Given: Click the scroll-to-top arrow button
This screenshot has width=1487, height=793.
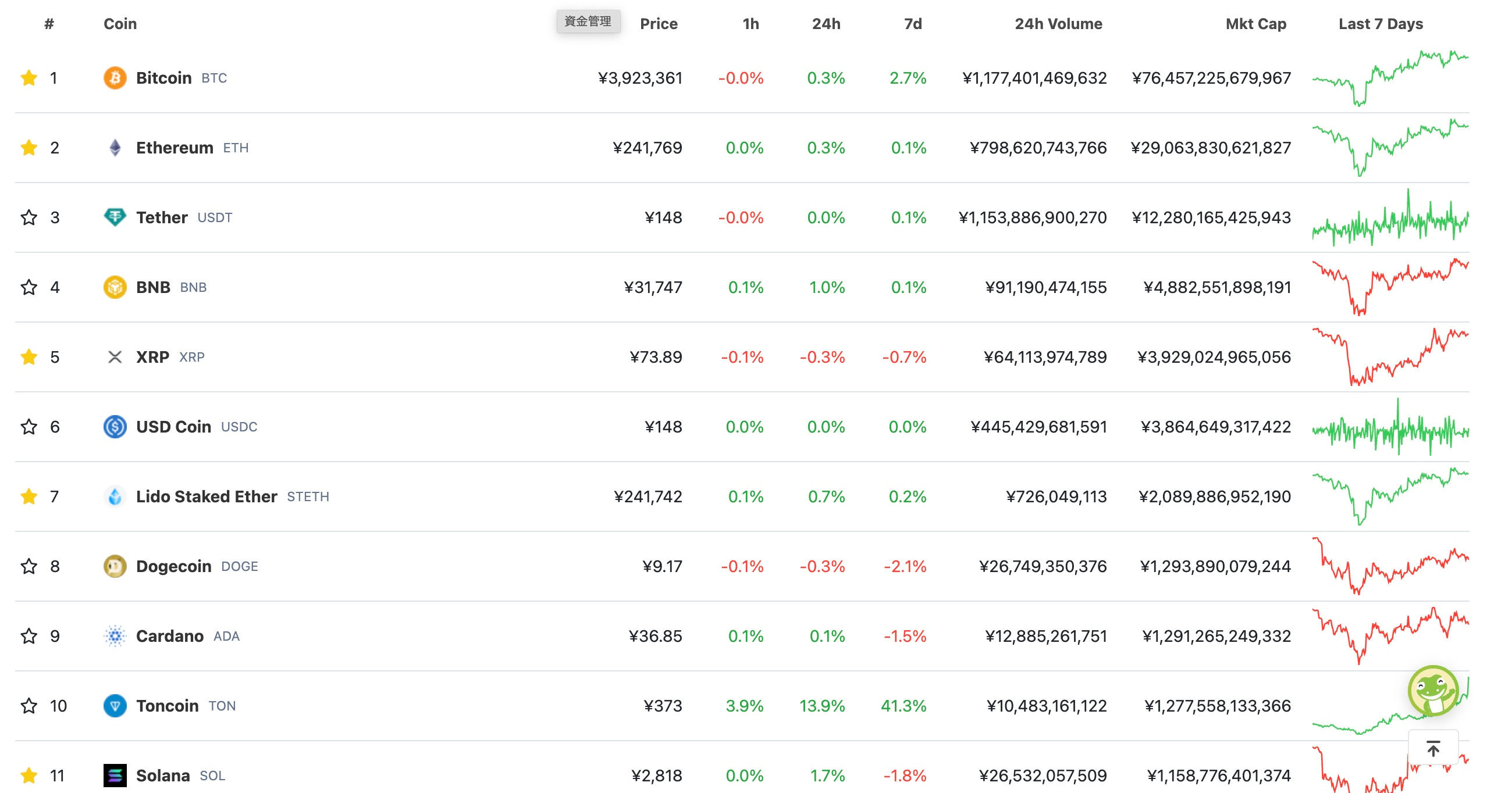Looking at the screenshot, I should point(1433,748).
